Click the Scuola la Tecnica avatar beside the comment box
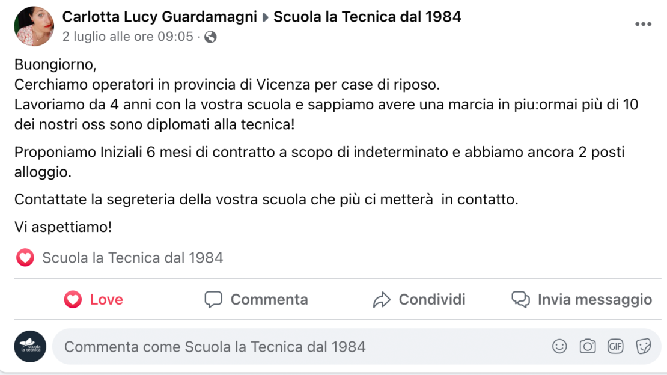Image resolution: width=667 pixels, height=375 pixels. click(x=30, y=346)
